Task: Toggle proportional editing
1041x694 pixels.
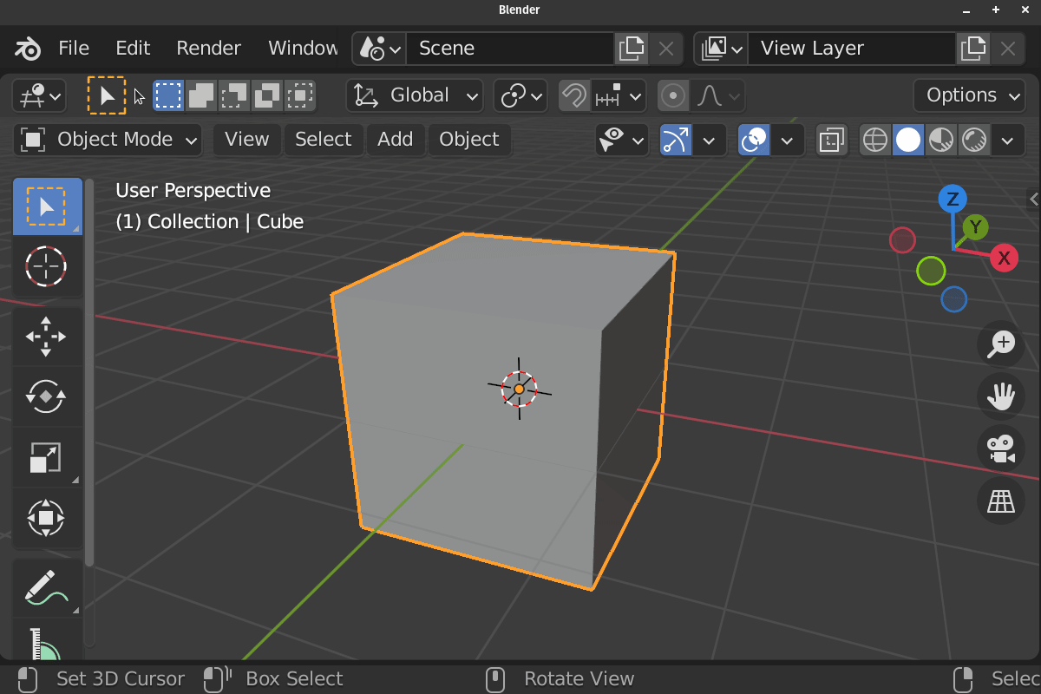Action: click(673, 95)
